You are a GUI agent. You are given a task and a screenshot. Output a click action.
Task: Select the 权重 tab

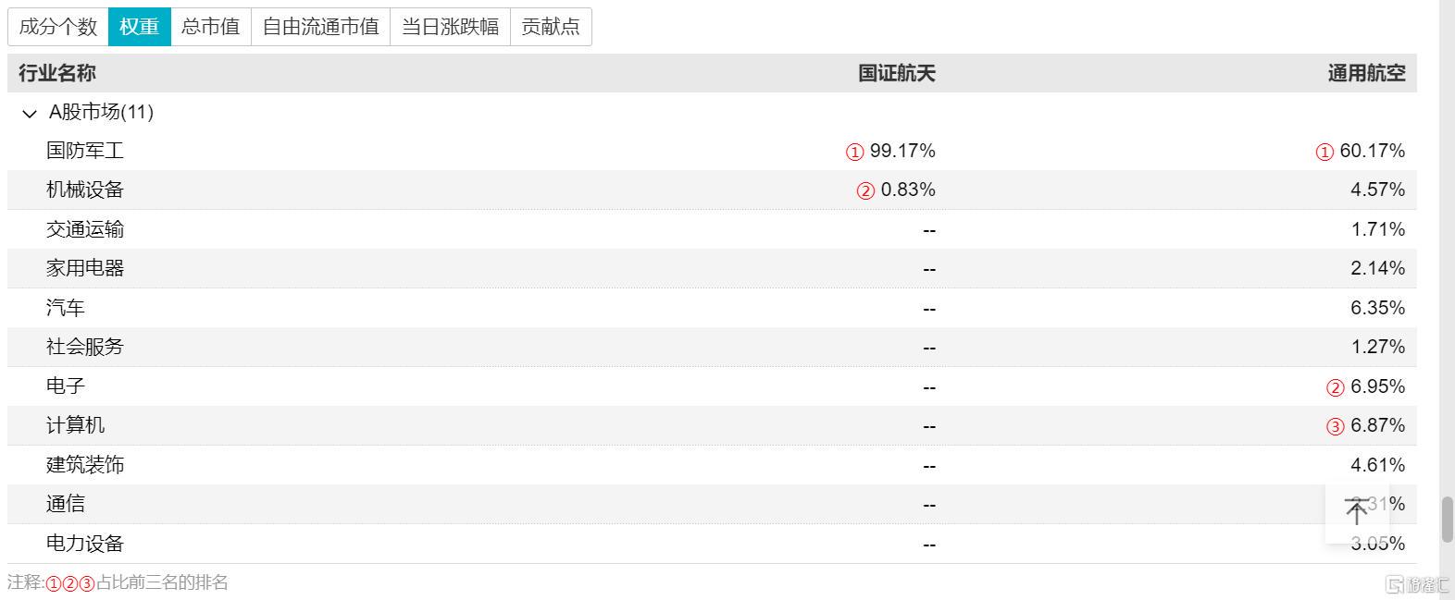pos(140,27)
